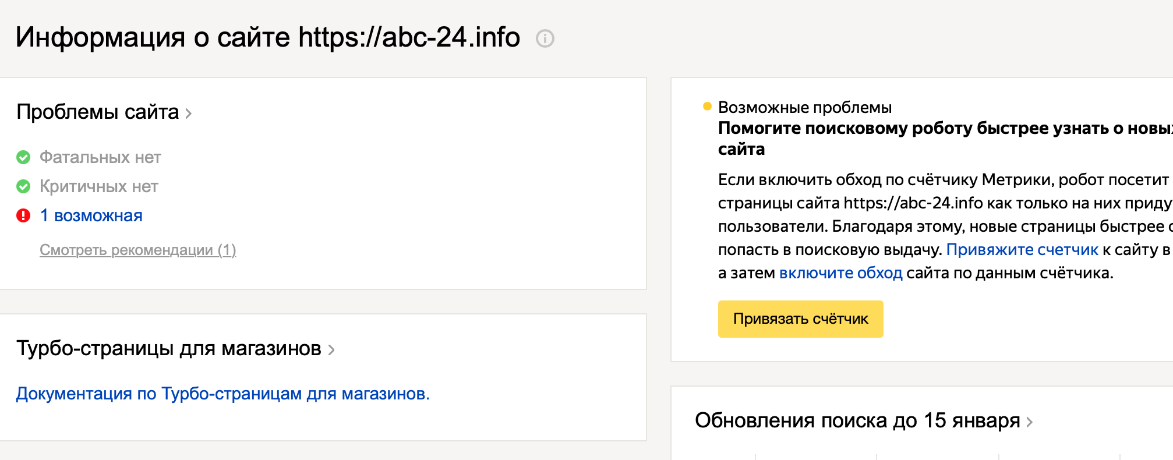Open the Проблемы сайта section heading
Image resolution: width=1173 pixels, height=460 pixels.
coord(97,112)
